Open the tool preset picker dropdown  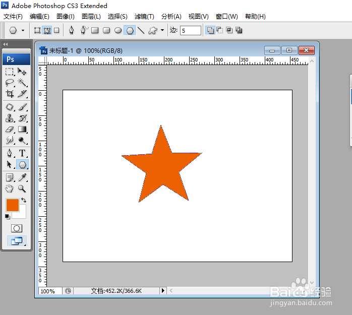(23, 30)
